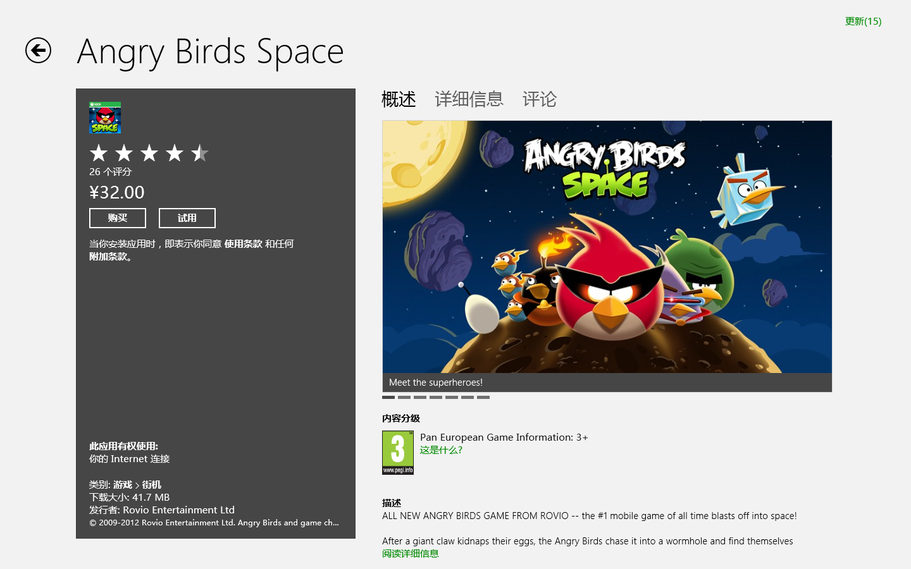Open the 街机 subcategory link
Viewport: 911px width, 569px height.
point(152,485)
